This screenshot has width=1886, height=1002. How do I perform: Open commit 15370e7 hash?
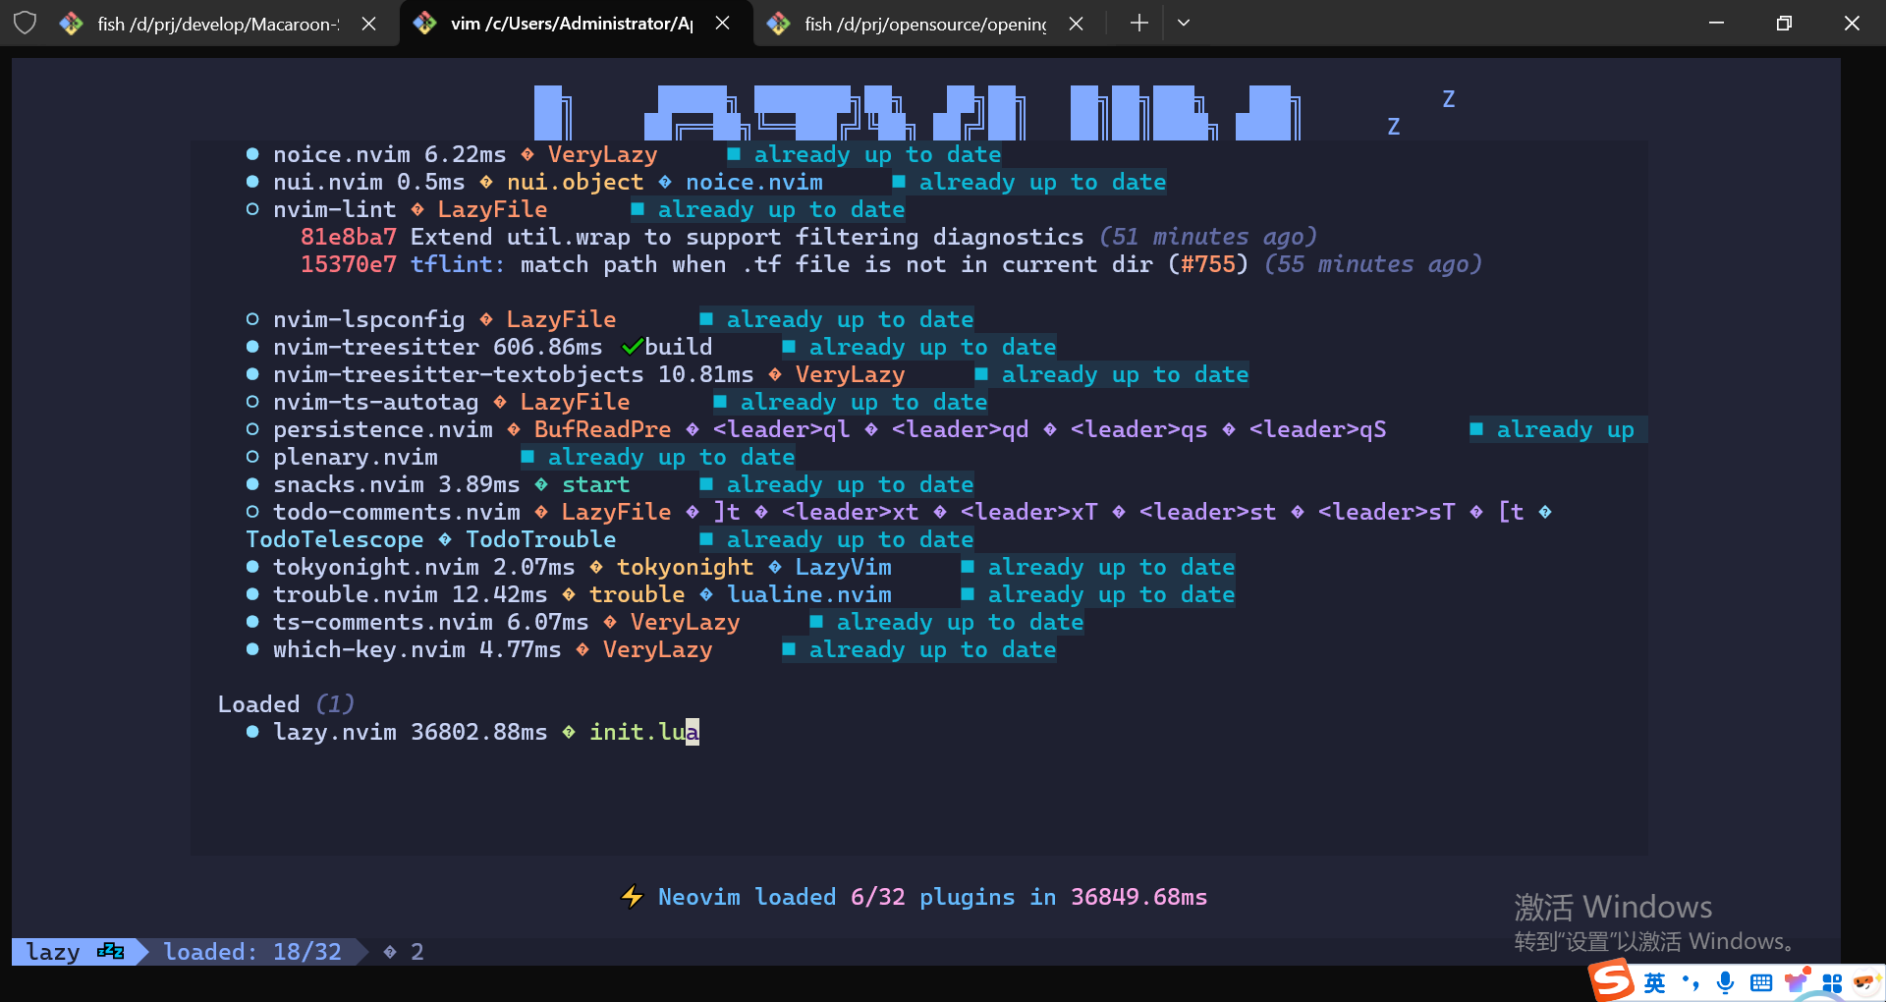coord(349,264)
